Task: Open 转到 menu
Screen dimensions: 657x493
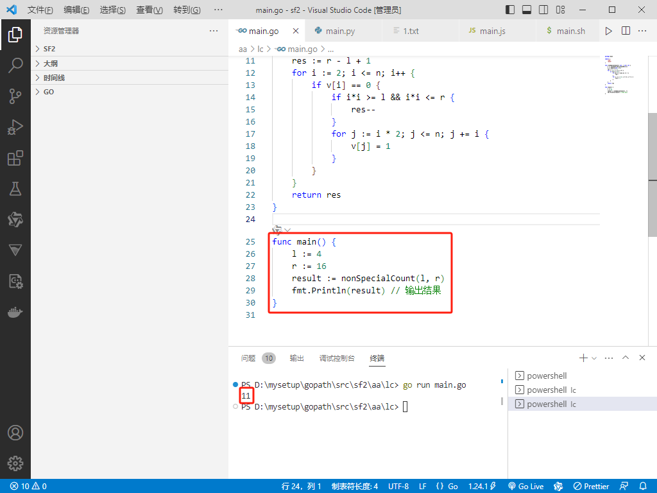Action: tap(187, 10)
